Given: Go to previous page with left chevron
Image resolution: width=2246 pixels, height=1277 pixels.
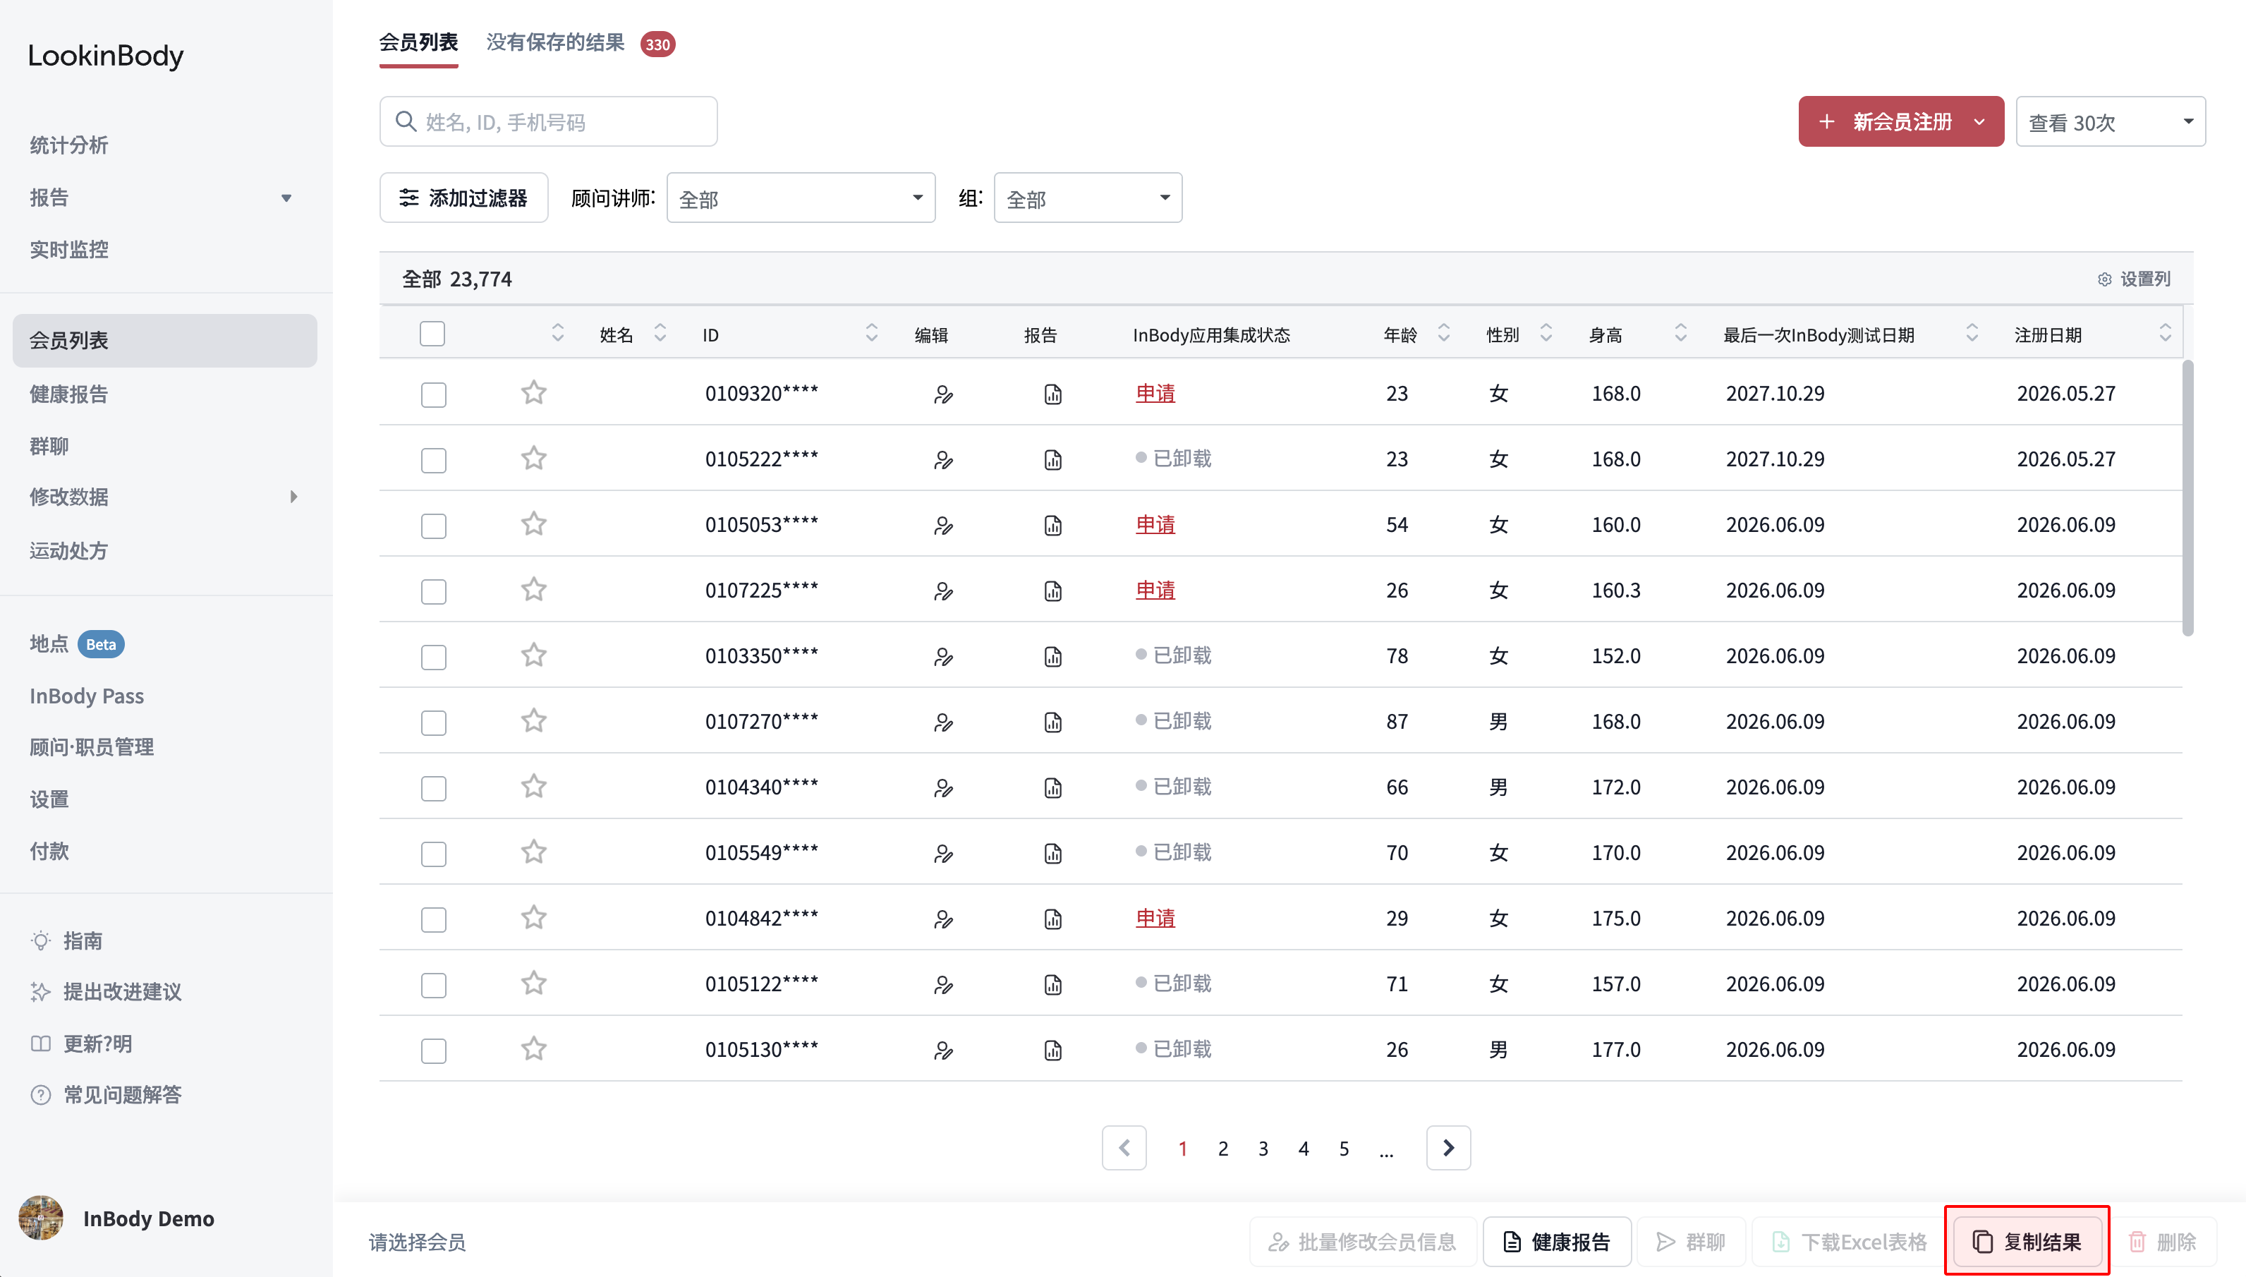Looking at the screenshot, I should point(1124,1147).
